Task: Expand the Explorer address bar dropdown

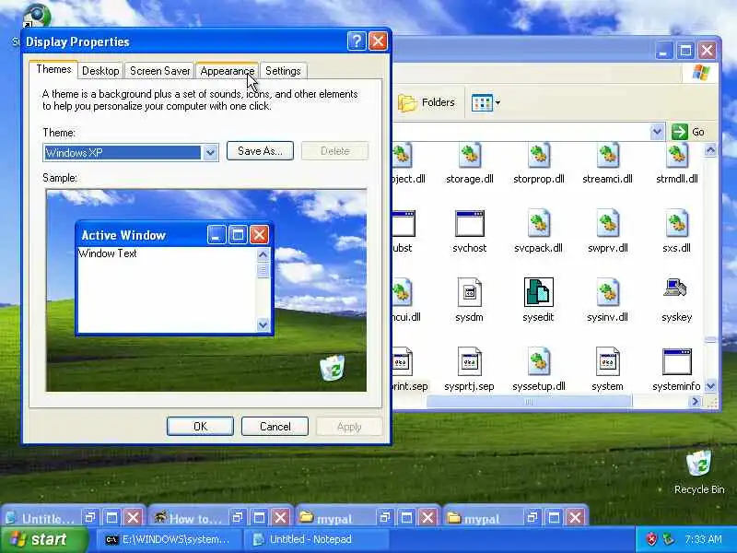Action: point(657,132)
